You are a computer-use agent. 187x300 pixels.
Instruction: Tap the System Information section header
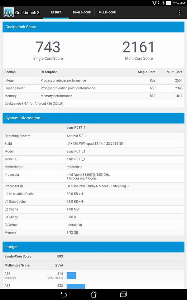tap(93, 118)
